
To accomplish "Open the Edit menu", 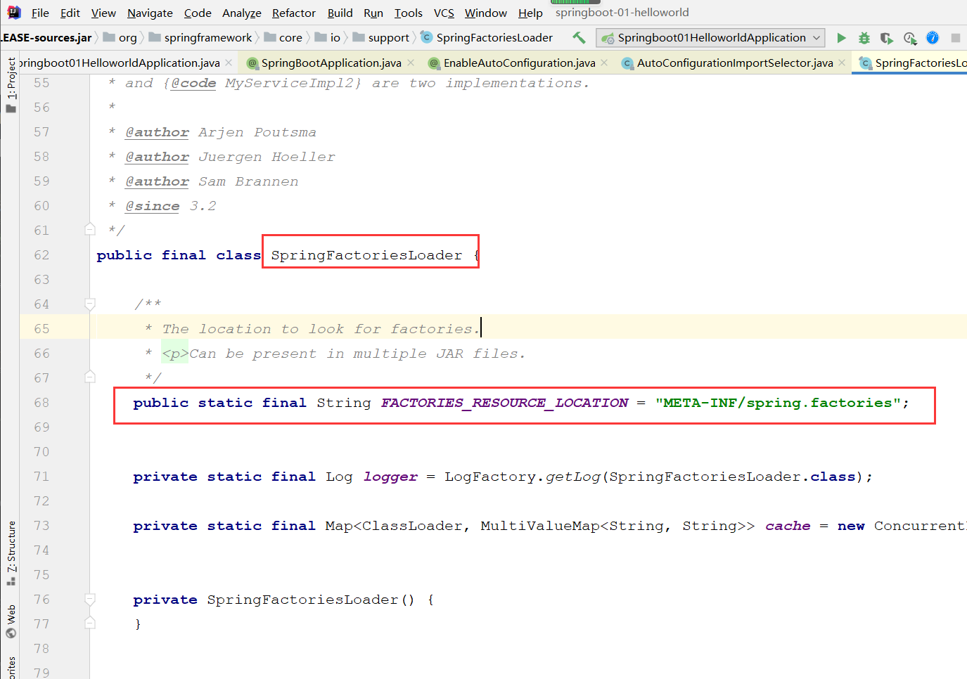I will click(70, 13).
